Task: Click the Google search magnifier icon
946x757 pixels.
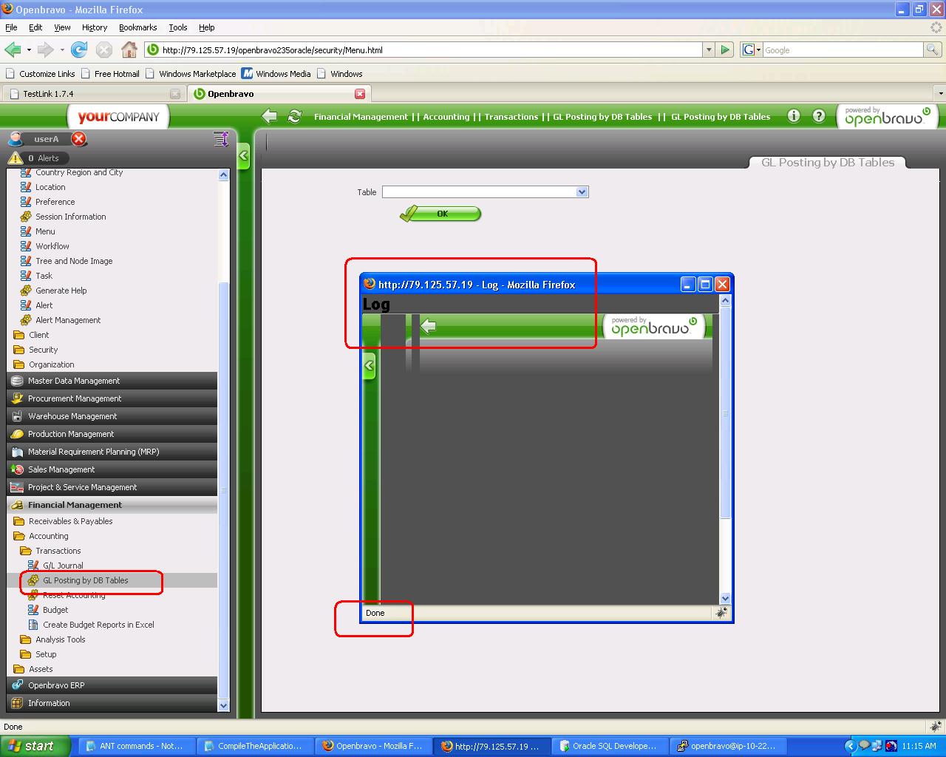Action: pyautogui.click(x=933, y=50)
